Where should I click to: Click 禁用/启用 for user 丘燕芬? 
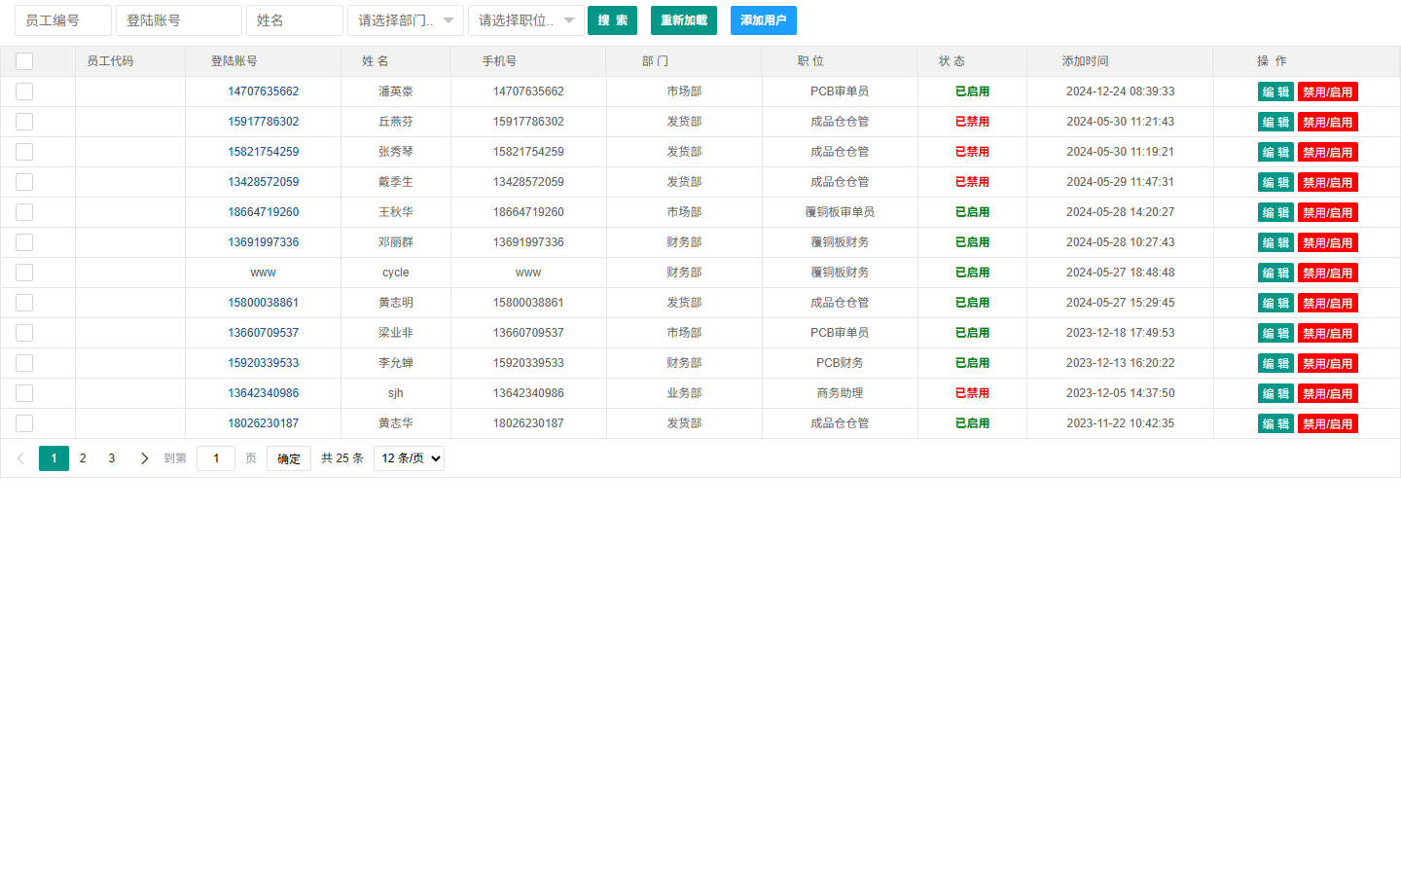(1328, 123)
